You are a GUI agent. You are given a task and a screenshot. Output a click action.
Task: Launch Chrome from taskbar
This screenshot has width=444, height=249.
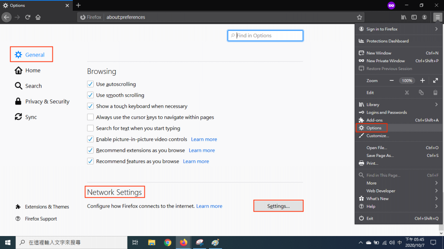[168, 243]
